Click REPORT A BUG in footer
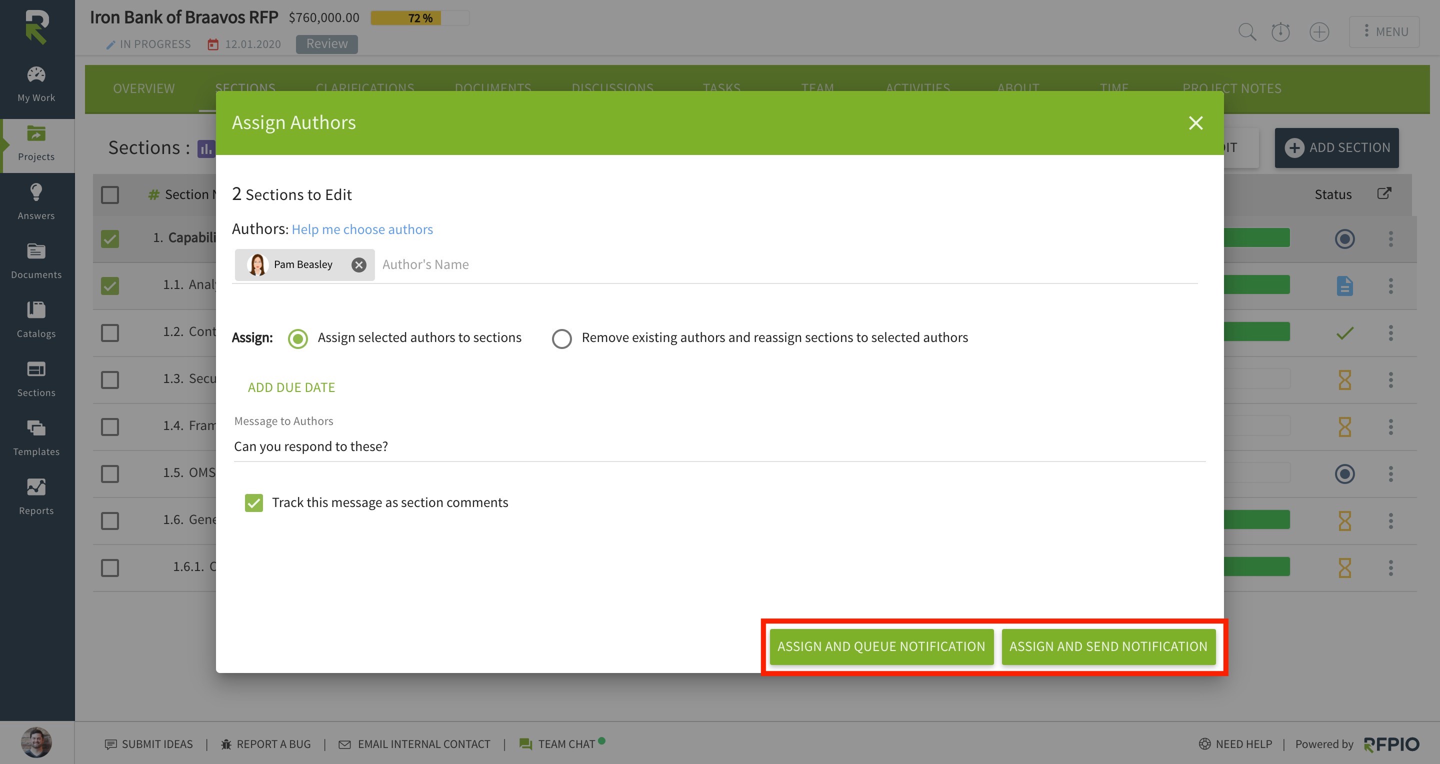 click(x=265, y=744)
